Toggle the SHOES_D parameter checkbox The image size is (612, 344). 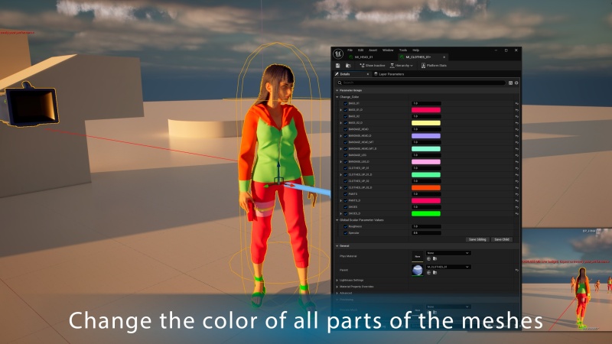pyautogui.click(x=345, y=213)
